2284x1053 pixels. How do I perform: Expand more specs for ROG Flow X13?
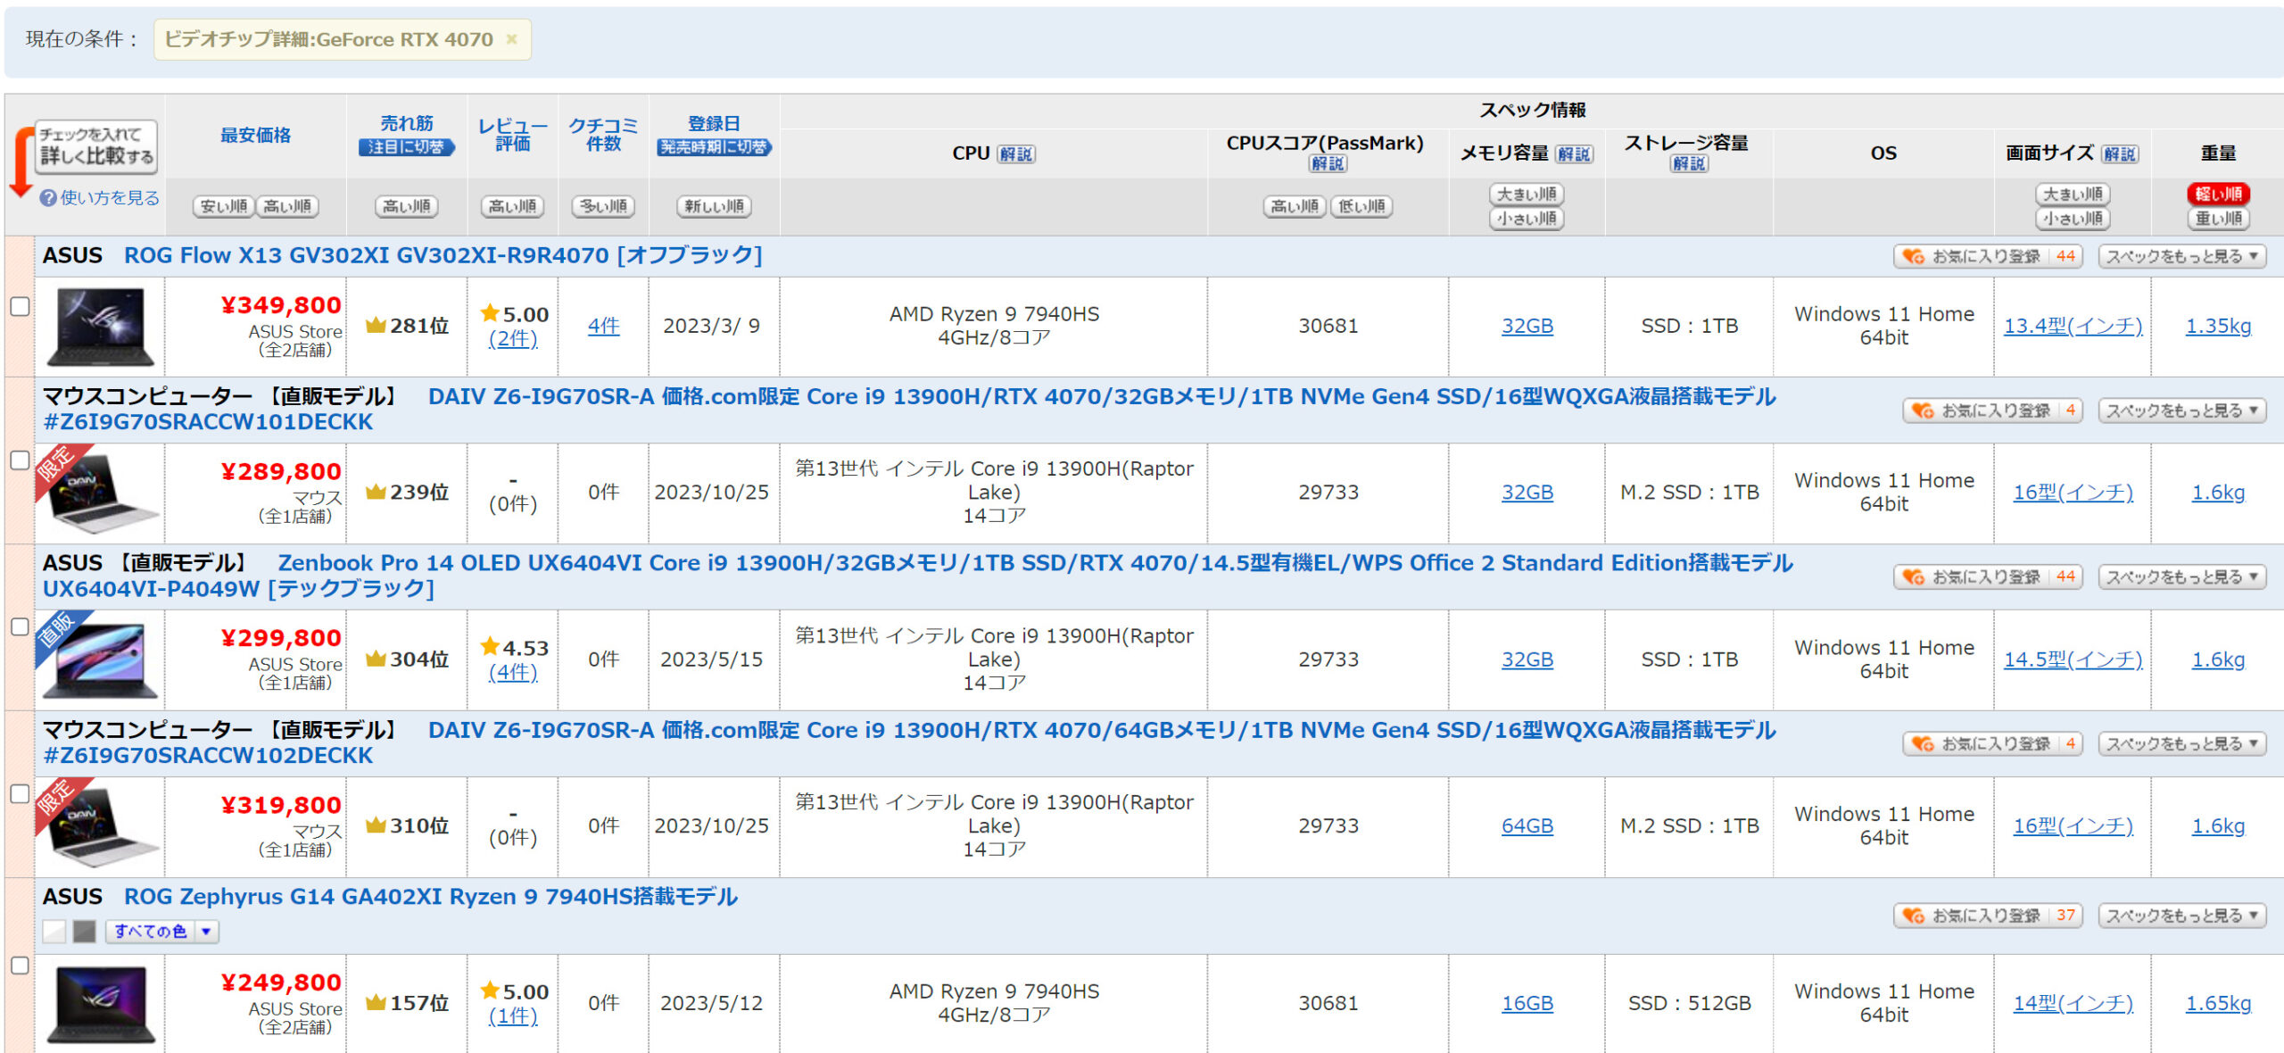2181,257
